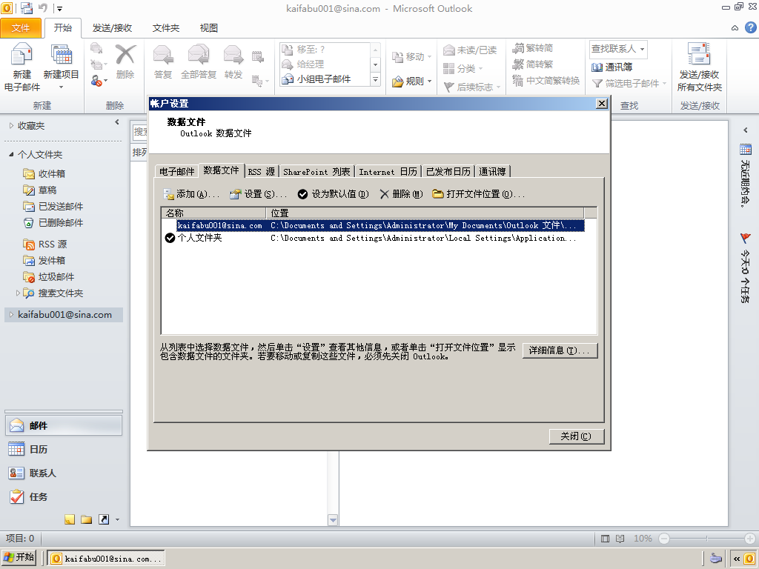Image resolution: width=759 pixels, height=569 pixels.
Task: Collapse the 个人文件夹 tree node
Action: click(11, 154)
